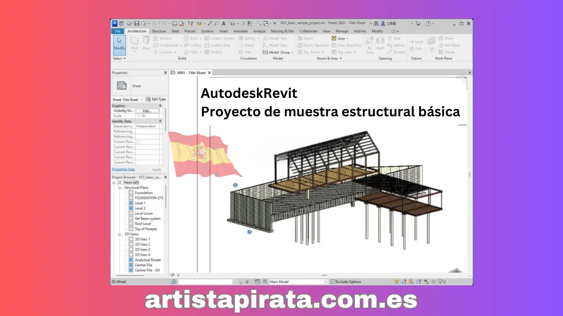Click the Apply button in Properties
Viewport: 563px width, 316px height.
click(157, 169)
